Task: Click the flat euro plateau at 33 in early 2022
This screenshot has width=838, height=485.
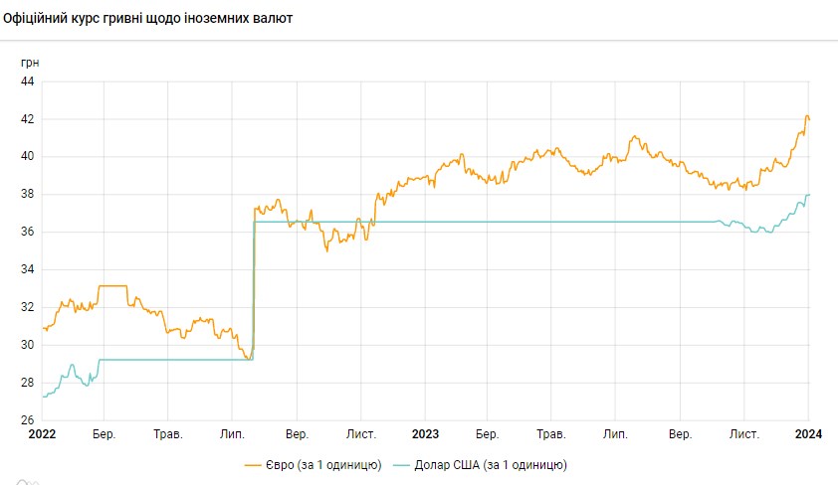Action: 112,285
